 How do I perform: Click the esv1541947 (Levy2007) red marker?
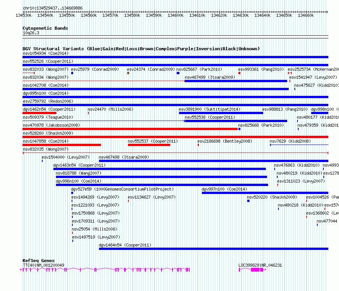pyautogui.click(x=290, y=81)
